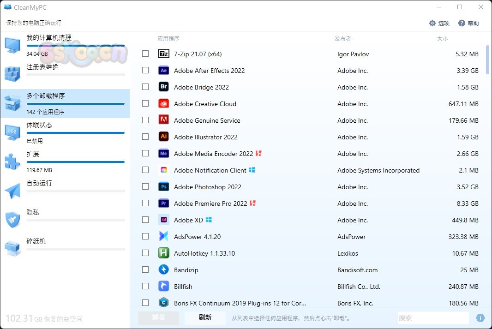Click the Boris FX Continuum icon

tap(164, 303)
